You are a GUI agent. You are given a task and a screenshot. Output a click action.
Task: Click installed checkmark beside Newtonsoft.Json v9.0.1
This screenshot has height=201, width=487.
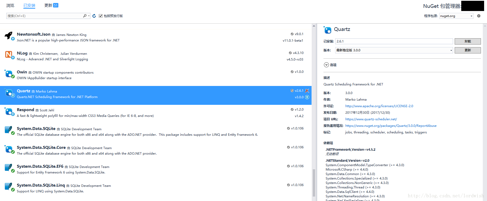pyautogui.click(x=292, y=34)
